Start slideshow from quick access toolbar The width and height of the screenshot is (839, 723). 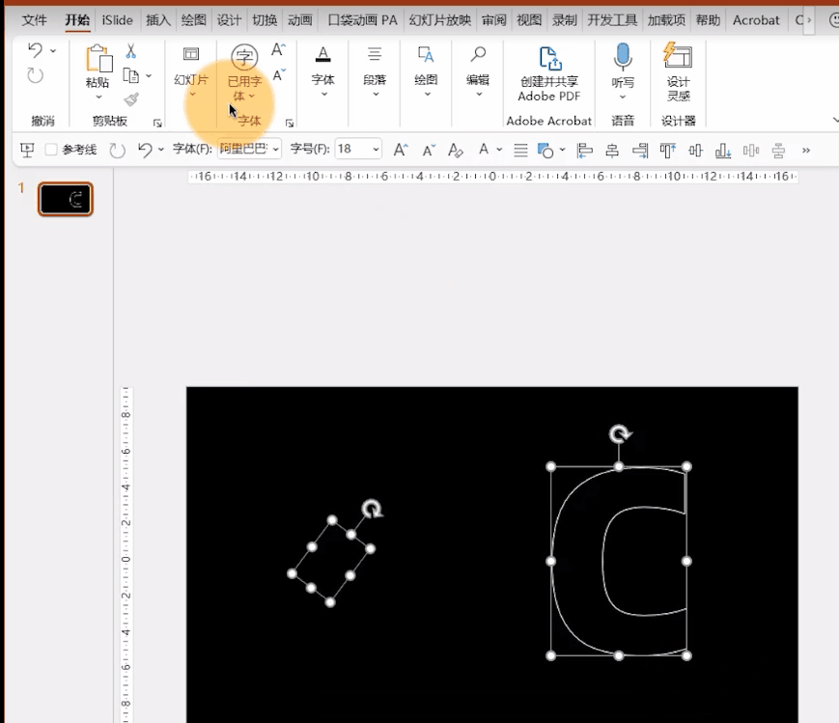(x=27, y=150)
